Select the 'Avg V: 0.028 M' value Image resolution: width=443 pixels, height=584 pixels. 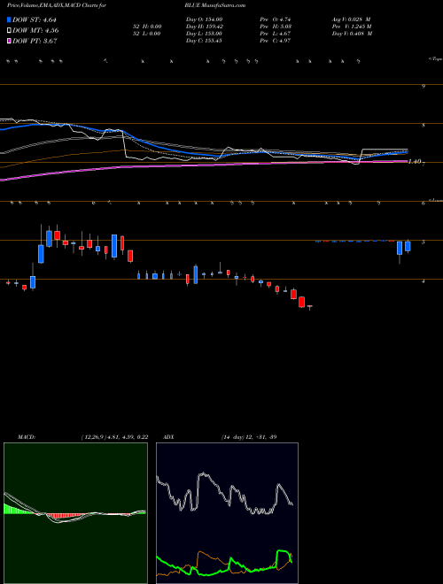(x=351, y=19)
